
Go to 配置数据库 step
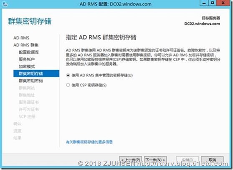tap(29, 52)
